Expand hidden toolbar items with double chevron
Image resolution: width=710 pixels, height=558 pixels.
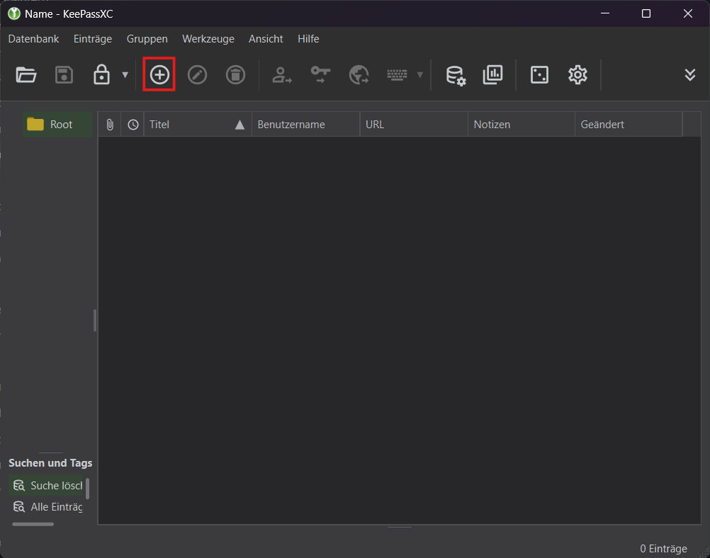tap(689, 74)
